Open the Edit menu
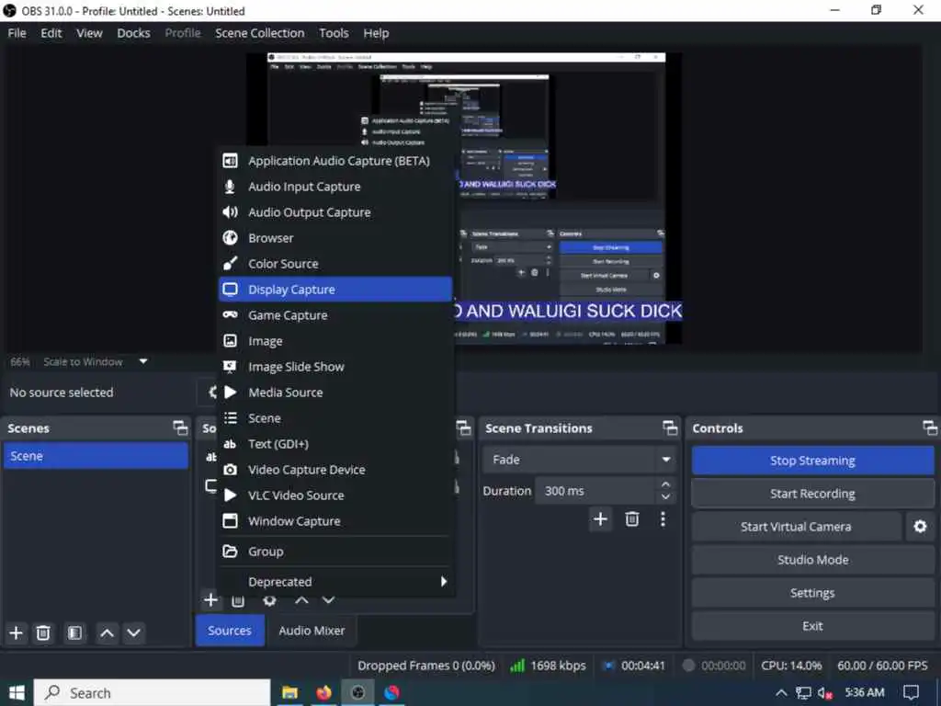The image size is (941, 706). click(x=51, y=33)
